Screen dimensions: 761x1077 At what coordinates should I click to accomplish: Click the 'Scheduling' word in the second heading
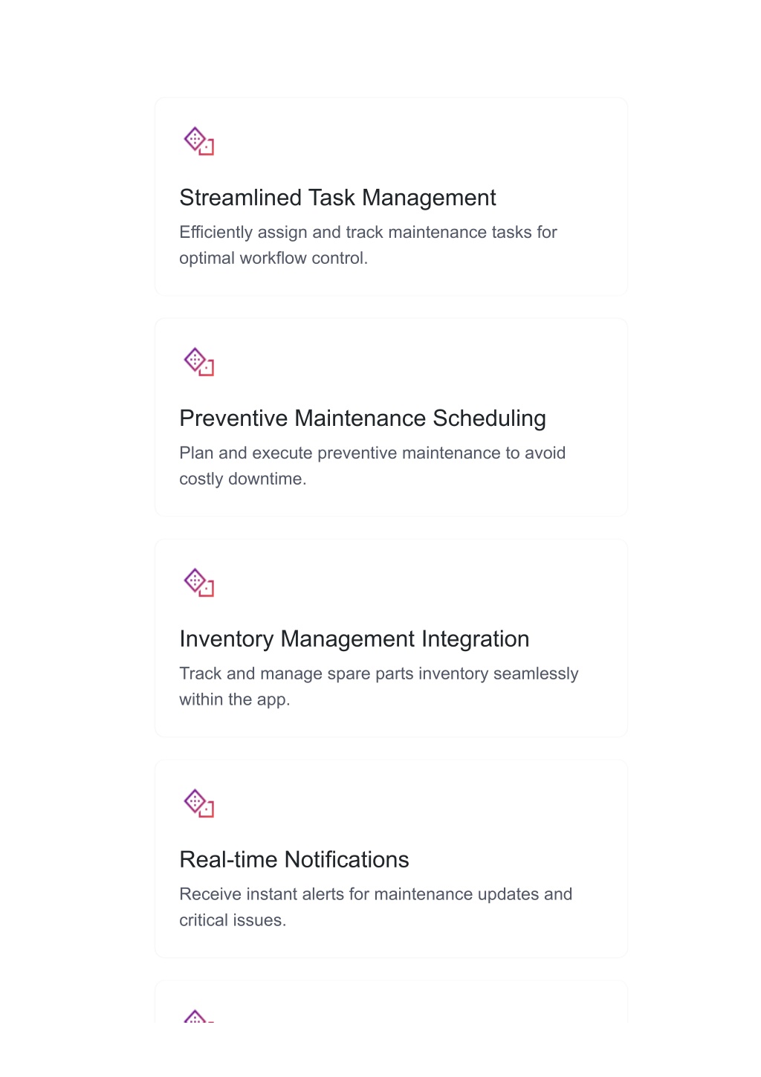[490, 418]
